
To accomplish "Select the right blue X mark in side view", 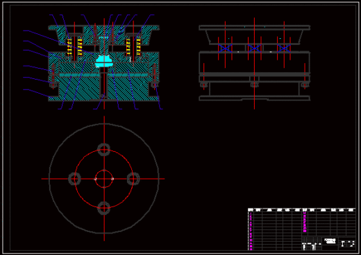I will click(284, 49).
